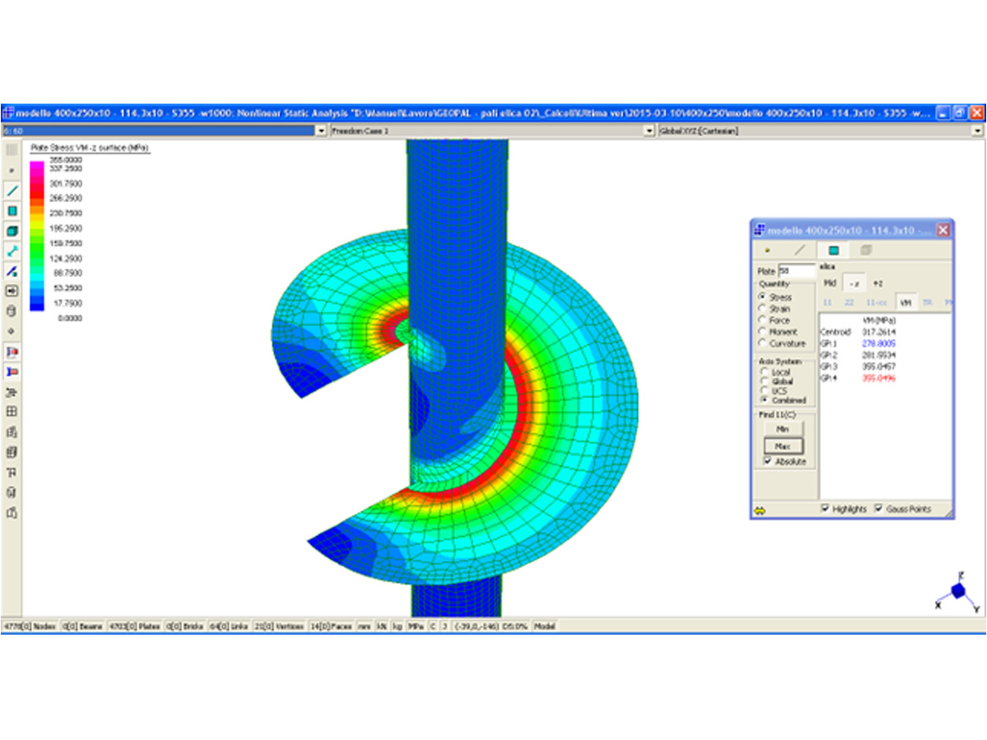This screenshot has width=987, height=740.
Task: Uncheck the Absolute checkbox
Action: [767, 462]
